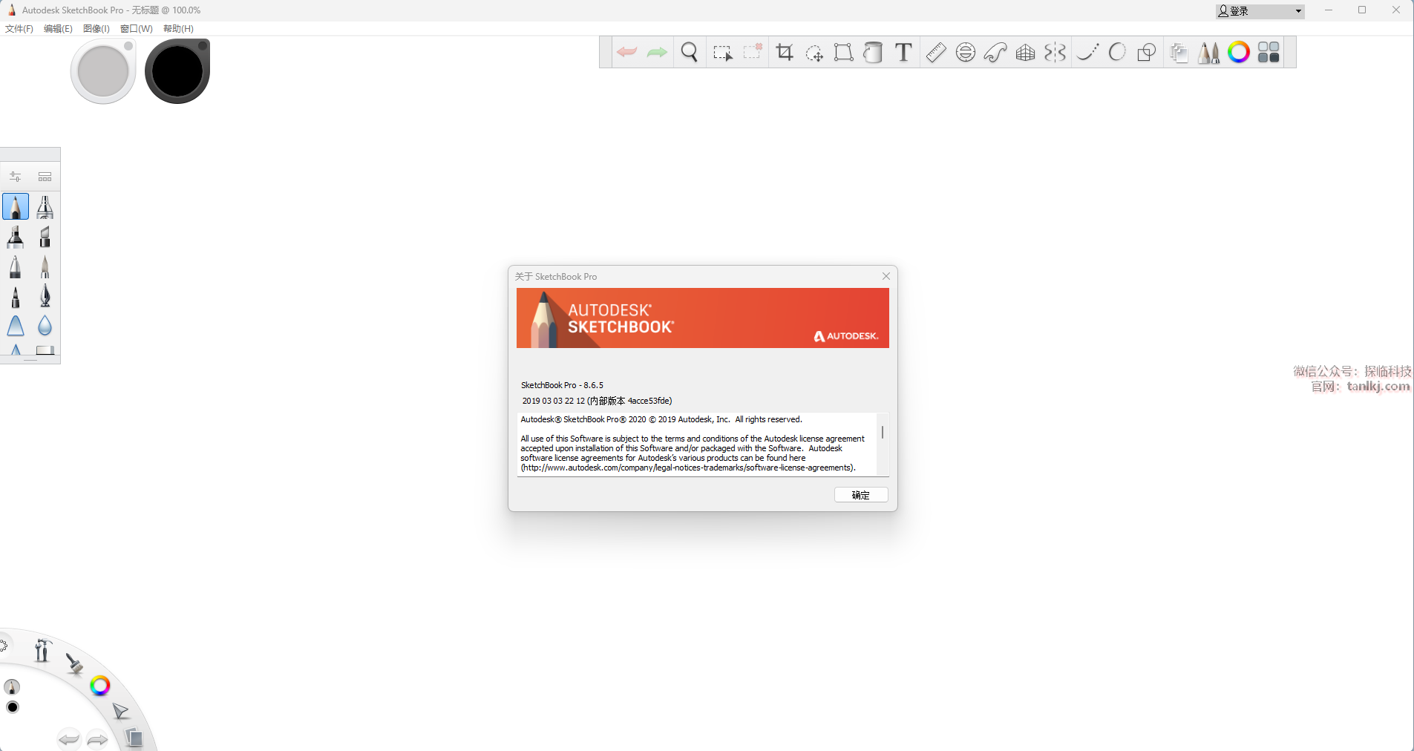1414x751 pixels.
Task: Minimize the SketchBook Pro window
Action: (x=1329, y=10)
